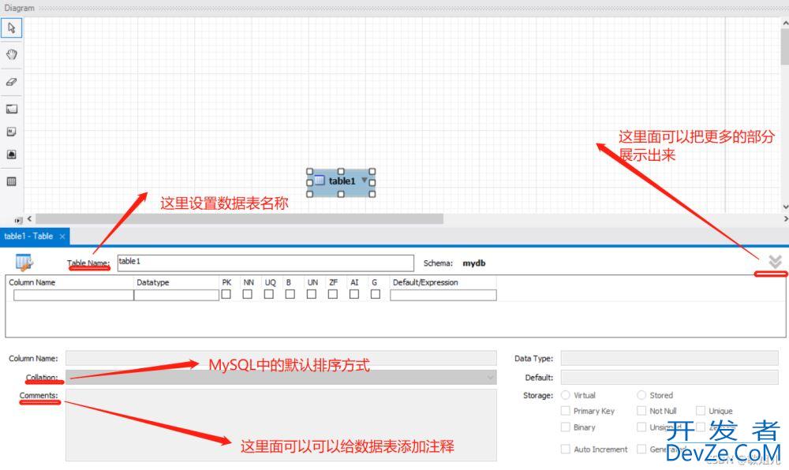Select the new layer tool
Screen dimensions: 789x470
[12, 109]
